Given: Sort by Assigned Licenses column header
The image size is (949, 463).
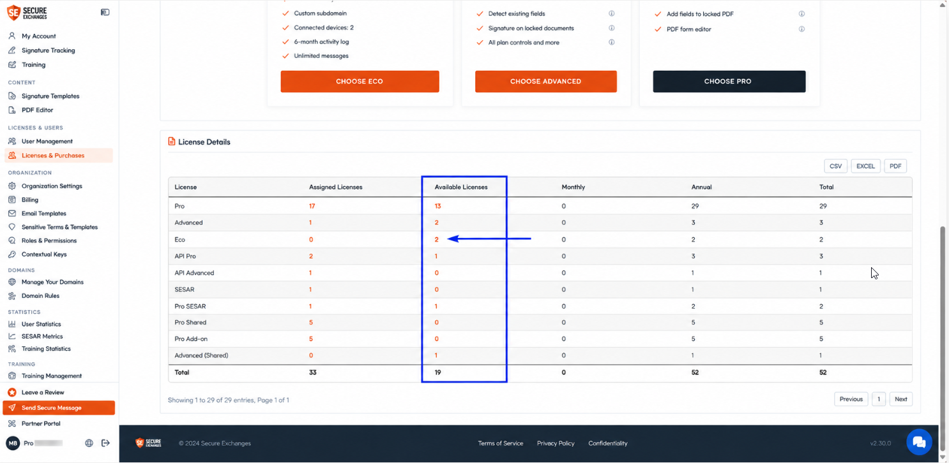Looking at the screenshot, I should pos(336,187).
